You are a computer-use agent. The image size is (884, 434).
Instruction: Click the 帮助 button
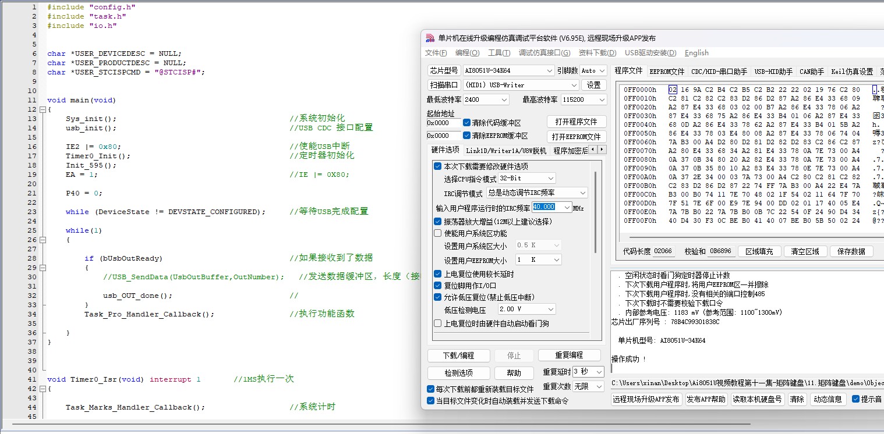[514, 373]
